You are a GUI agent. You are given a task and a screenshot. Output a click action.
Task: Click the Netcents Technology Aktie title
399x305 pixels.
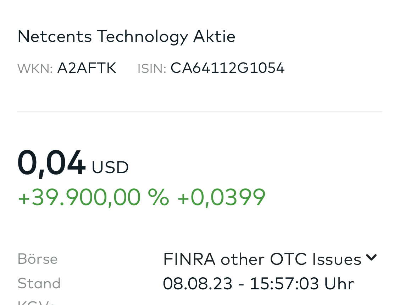pyautogui.click(x=126, y=36)
